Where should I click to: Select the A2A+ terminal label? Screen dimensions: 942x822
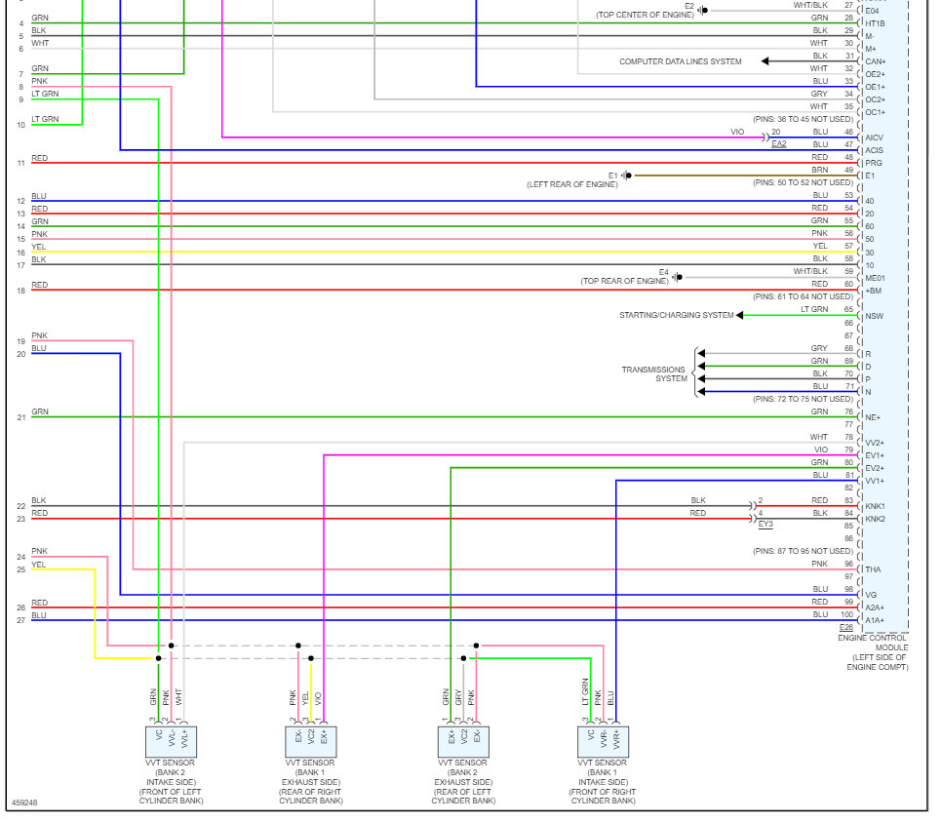pos(875,607)
